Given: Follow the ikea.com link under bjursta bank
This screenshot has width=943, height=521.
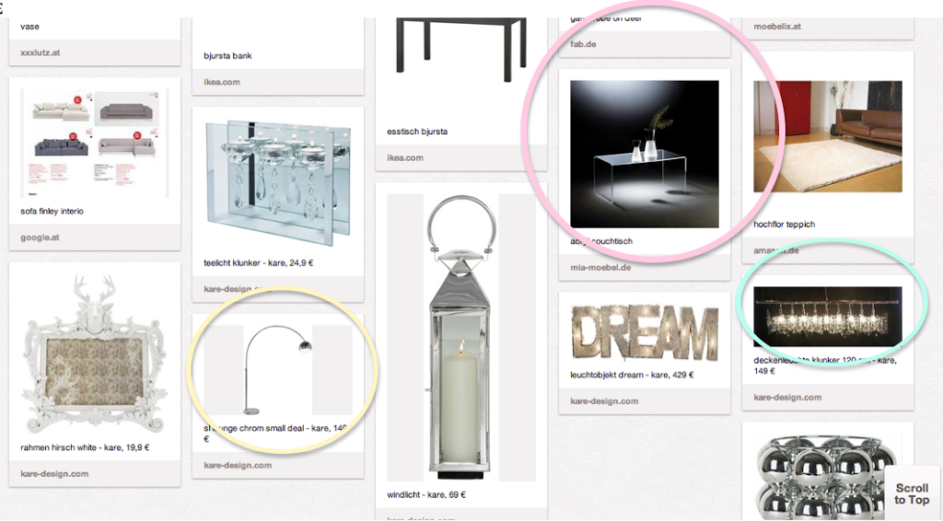Looking at the screenshot, I should [x=222, y=82].
